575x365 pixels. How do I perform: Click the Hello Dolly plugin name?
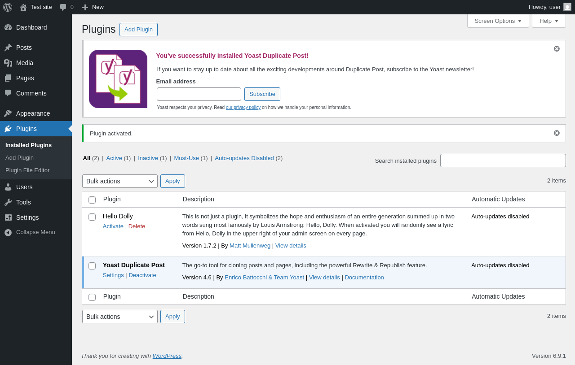coord(118,216)
